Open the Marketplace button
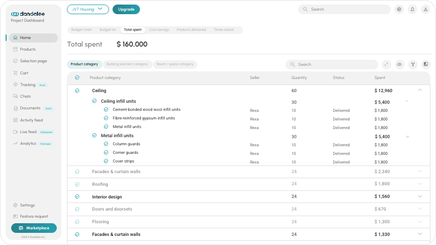The width and height of the screenshot is (436, 245). click(x=34, y=228)
